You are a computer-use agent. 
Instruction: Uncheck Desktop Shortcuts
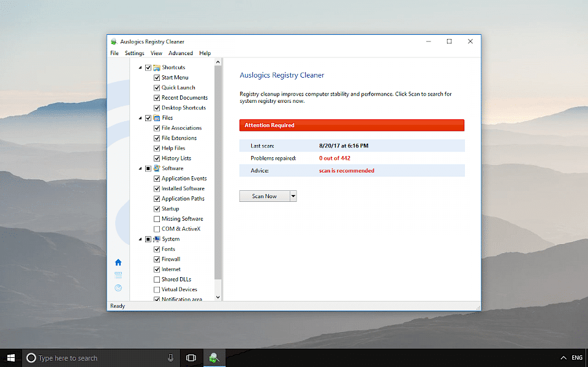click(157, 108)
